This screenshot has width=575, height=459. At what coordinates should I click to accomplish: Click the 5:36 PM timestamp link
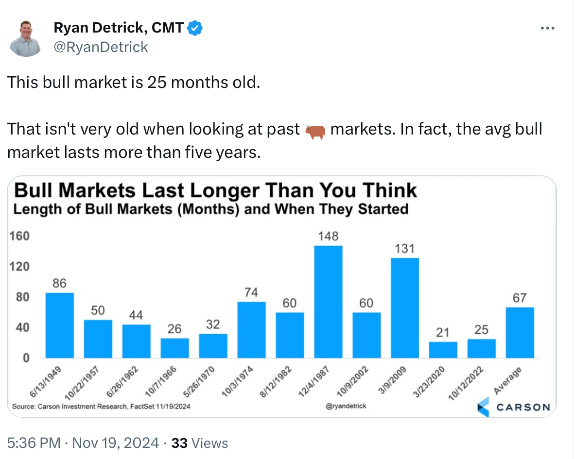(34, 443)
